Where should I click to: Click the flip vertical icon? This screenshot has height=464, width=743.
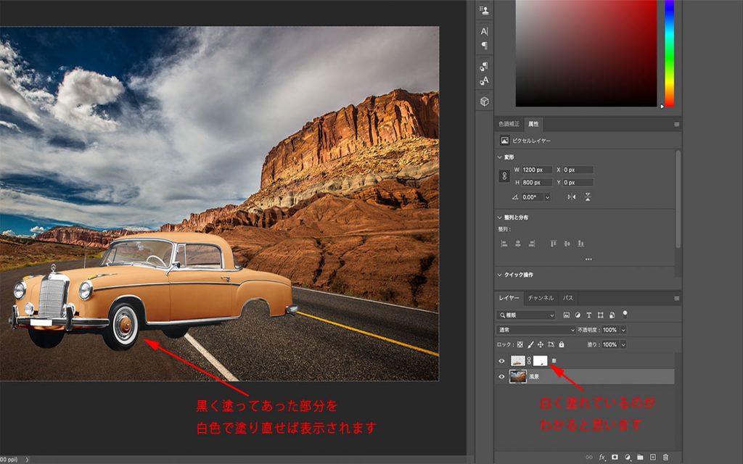point(588,197)
